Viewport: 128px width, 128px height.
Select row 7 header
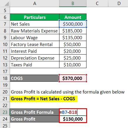tap(5, 24)
